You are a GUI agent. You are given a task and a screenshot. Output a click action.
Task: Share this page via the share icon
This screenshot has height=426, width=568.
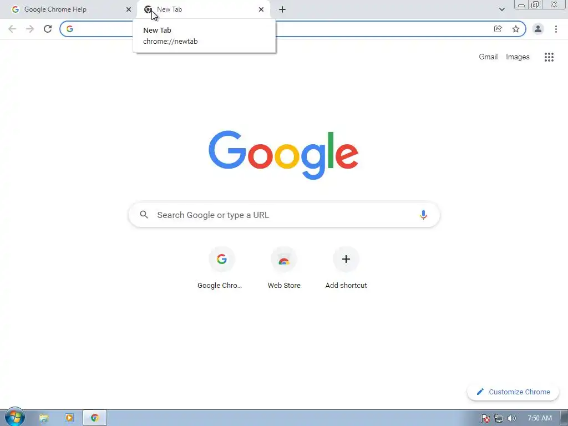(x=498, y=29)
